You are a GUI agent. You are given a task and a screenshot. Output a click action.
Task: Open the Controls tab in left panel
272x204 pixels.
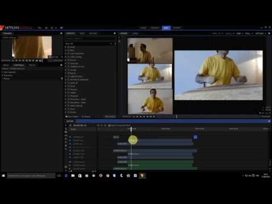(19, 65)
